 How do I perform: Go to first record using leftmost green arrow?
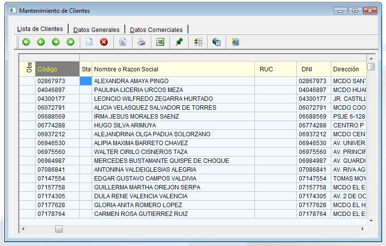26,42
